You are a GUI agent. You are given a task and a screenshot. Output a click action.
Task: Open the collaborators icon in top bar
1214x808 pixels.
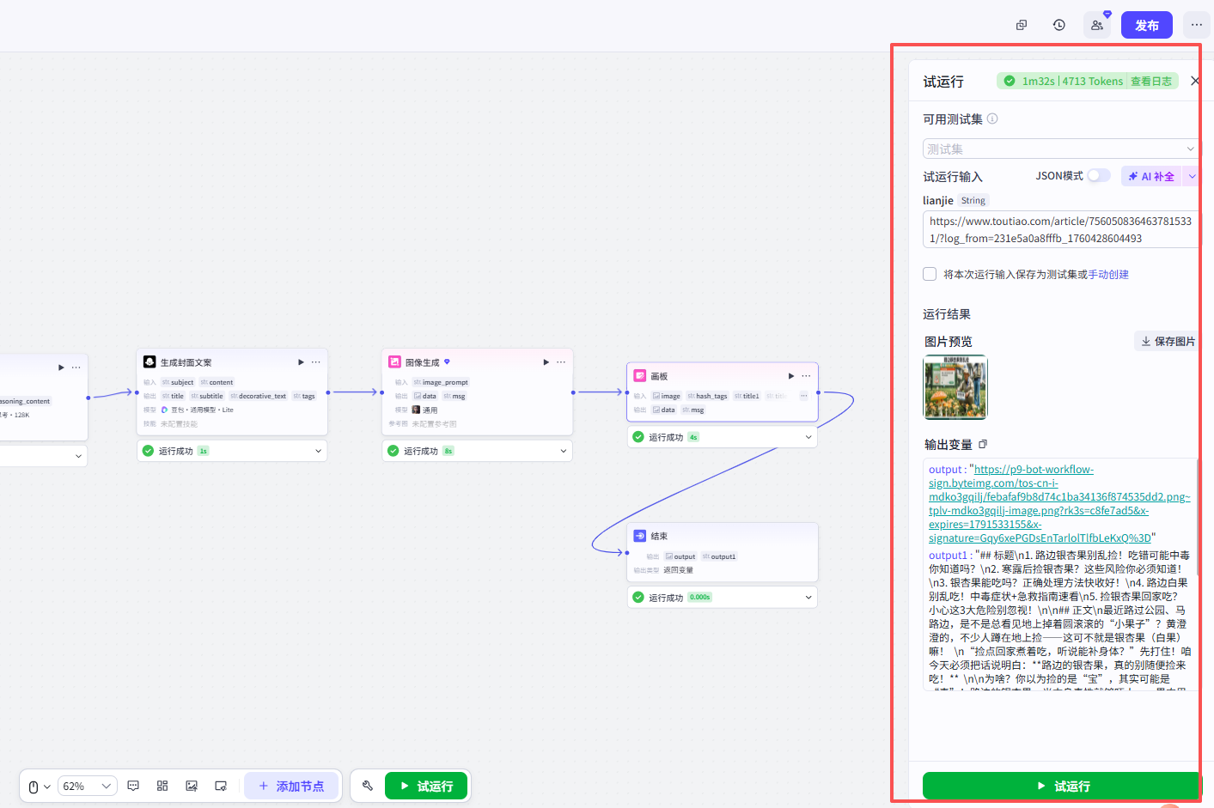pos(1097,25)
